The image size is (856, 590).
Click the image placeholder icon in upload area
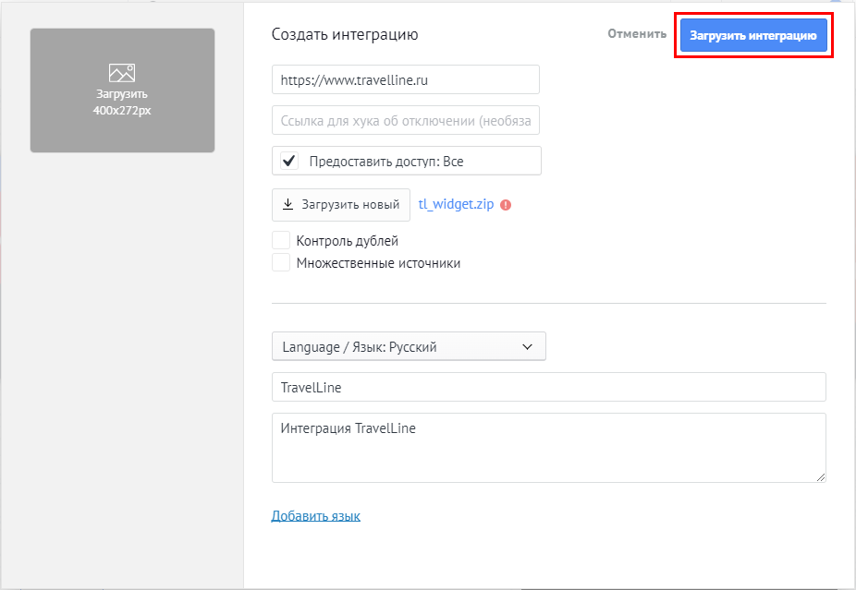[x=122, y=73]
